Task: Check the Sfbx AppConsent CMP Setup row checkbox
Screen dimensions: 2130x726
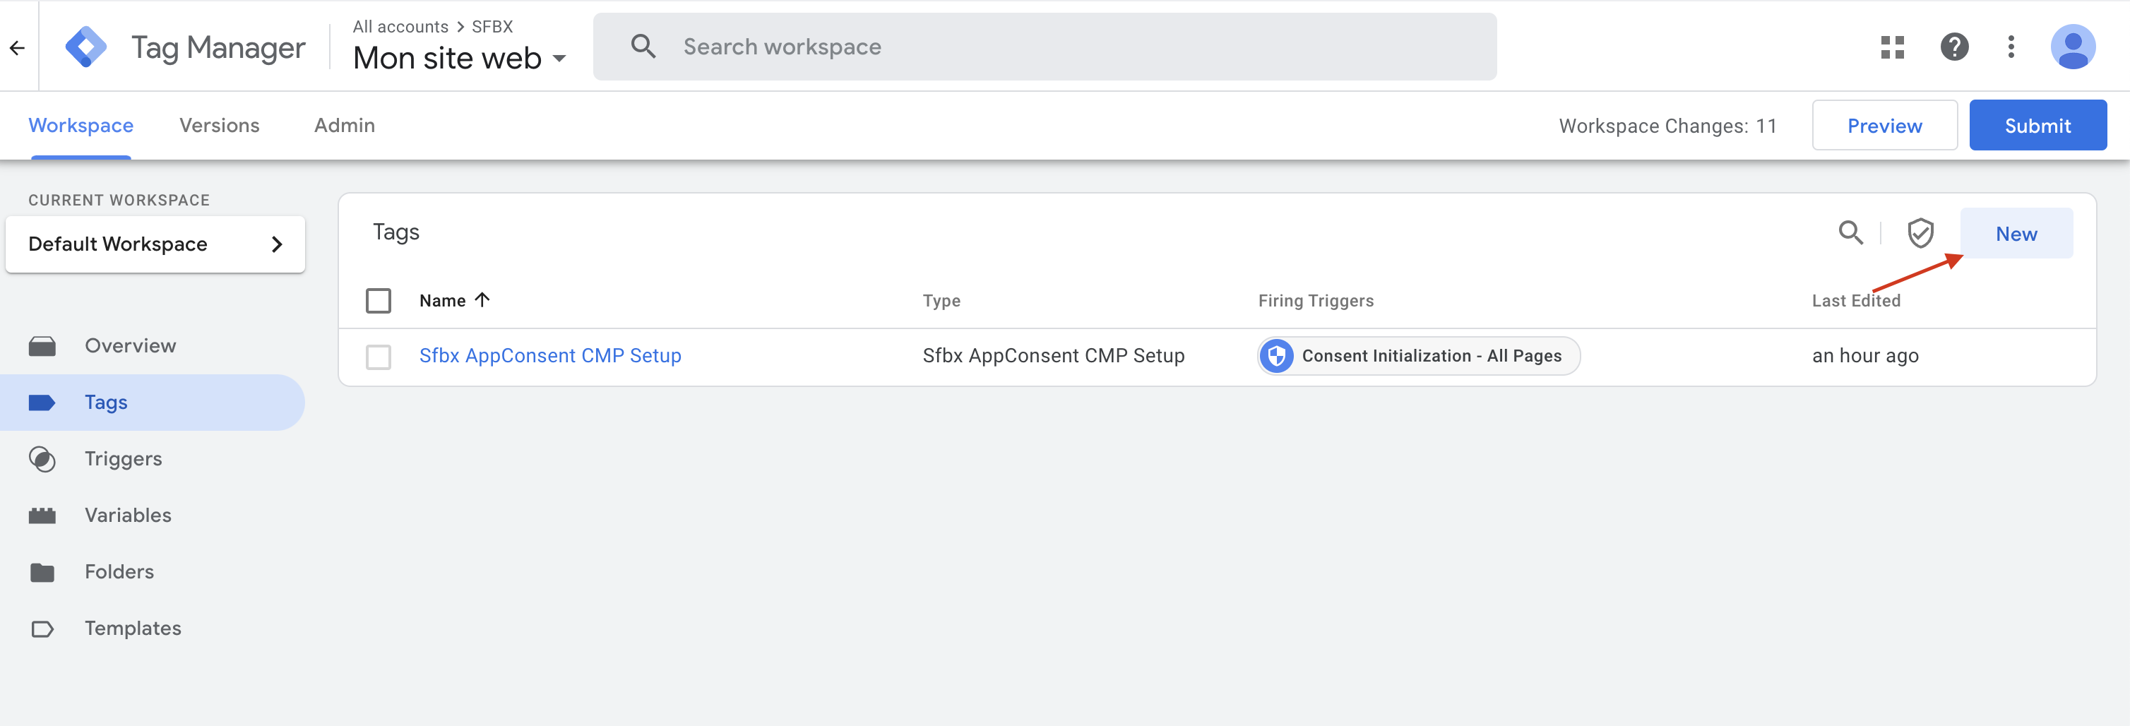Action: 379,357
